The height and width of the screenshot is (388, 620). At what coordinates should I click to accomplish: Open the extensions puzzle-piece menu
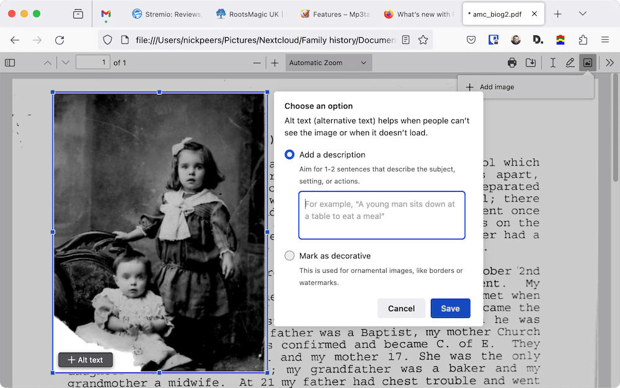tap(583, 39)
